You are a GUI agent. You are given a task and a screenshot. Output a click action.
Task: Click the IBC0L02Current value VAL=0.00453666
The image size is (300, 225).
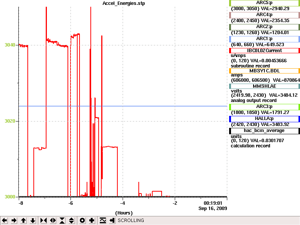[x=268, y=61]
